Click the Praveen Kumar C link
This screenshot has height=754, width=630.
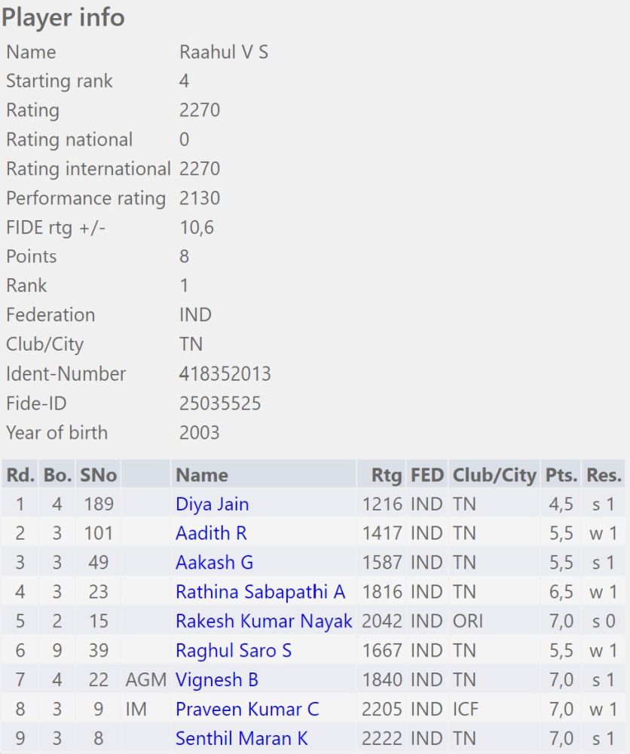(x=247, y=710)
